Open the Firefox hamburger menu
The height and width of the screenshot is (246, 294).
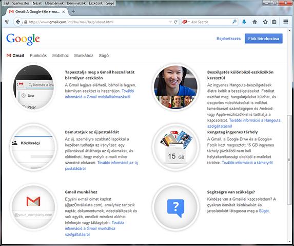pos(286,22)
